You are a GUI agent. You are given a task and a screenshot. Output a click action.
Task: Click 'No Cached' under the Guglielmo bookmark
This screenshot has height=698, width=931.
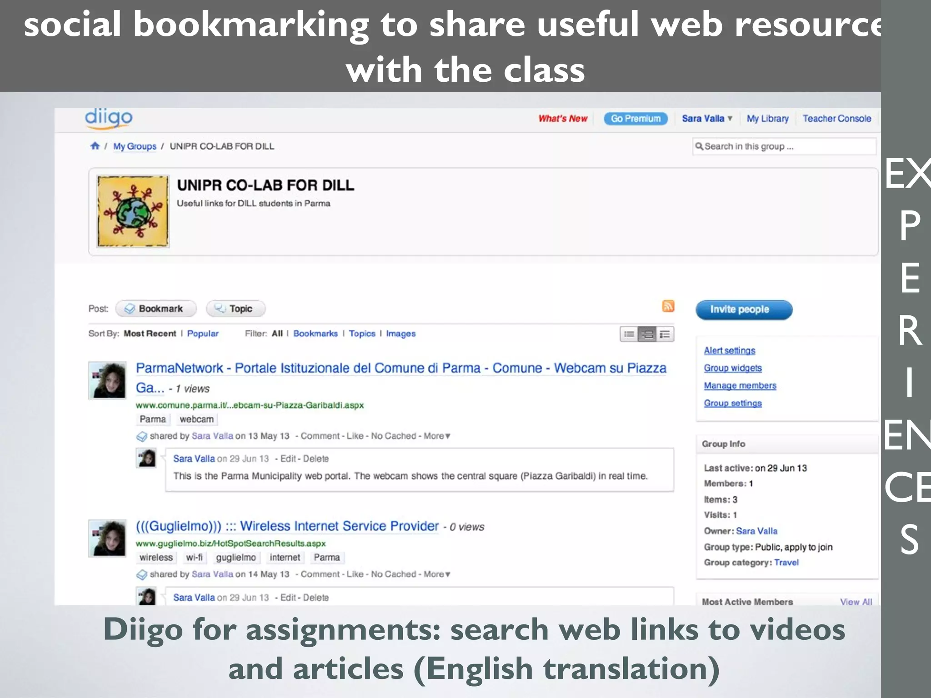pyautogui.click(x=393, y=574)
